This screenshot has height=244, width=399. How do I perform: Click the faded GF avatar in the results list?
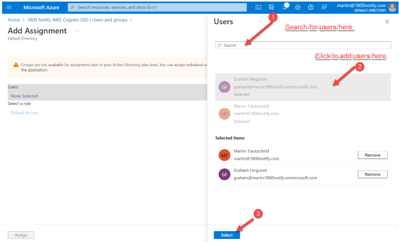224,87
